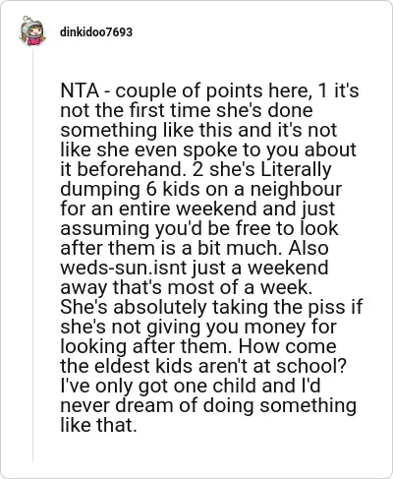Click the text "it beforehand. 2 she's Literally"
The image size is (393, 479).
[196, 169]
